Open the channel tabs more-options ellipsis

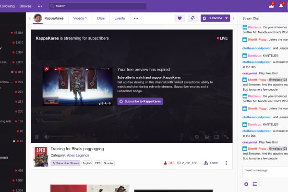click(136, 18)
